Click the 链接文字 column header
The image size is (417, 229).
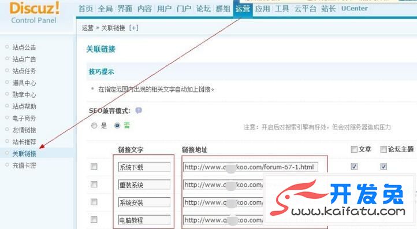point(131,150)
